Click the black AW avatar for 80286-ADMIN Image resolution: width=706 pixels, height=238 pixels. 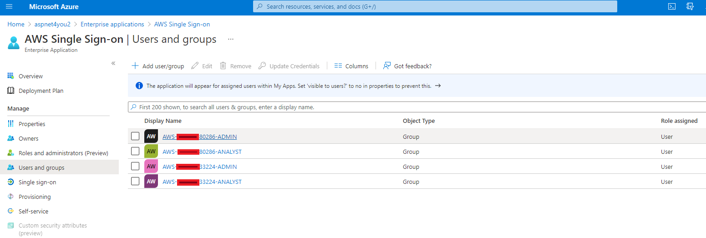(151, 136)
